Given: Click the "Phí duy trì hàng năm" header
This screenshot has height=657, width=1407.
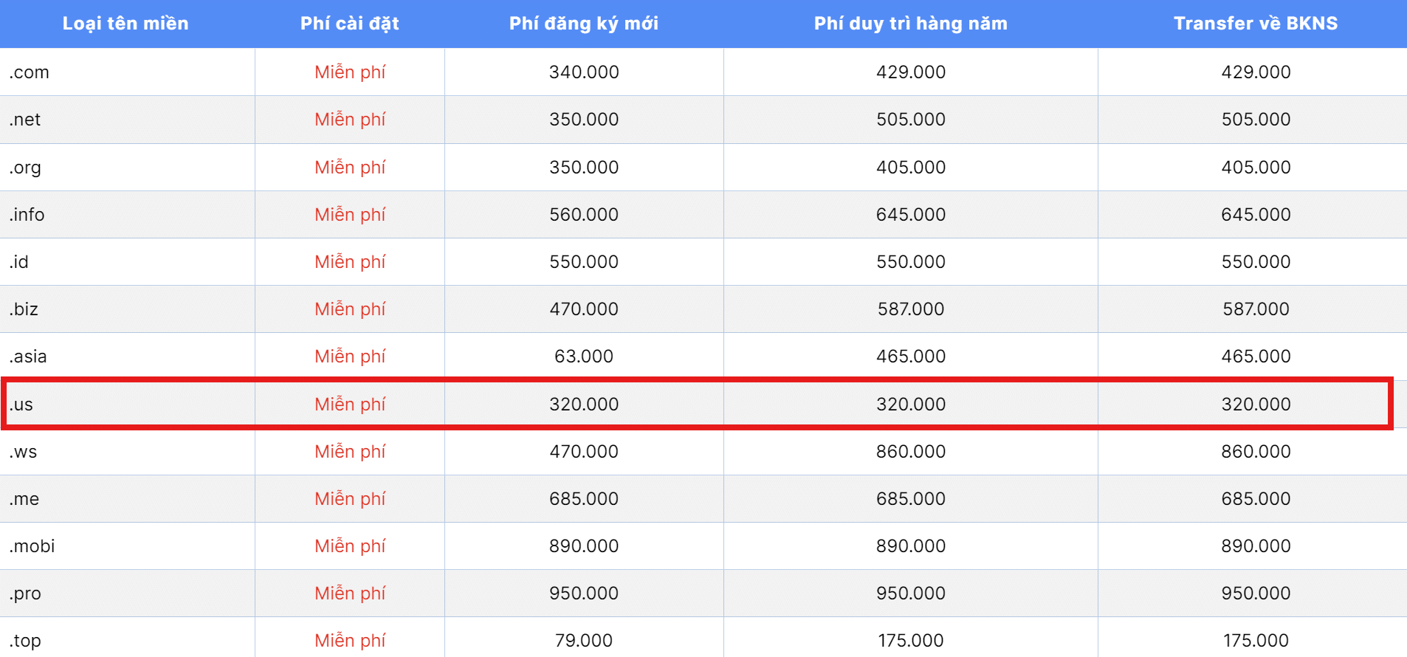Looking at the screenshot, I should pos(910,24).
